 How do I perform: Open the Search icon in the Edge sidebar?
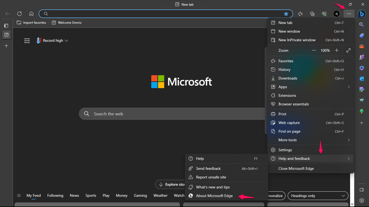coord(361,25)
